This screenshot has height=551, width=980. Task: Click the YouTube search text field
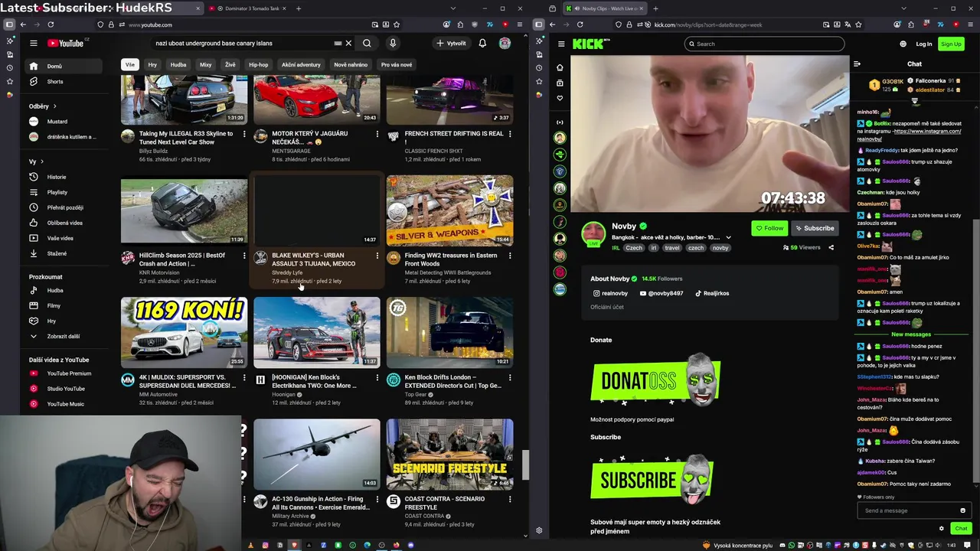[x=245, y=44]
